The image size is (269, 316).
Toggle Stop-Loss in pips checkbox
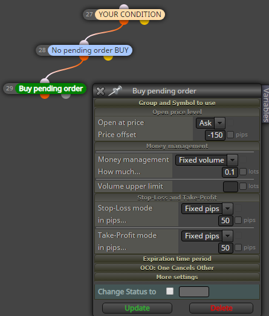point(238,220)
